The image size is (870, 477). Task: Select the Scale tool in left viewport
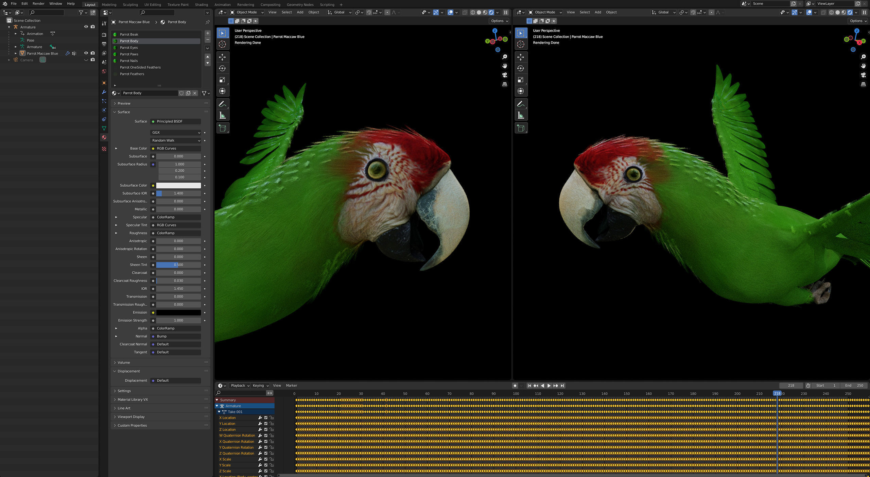coord(222,80)
